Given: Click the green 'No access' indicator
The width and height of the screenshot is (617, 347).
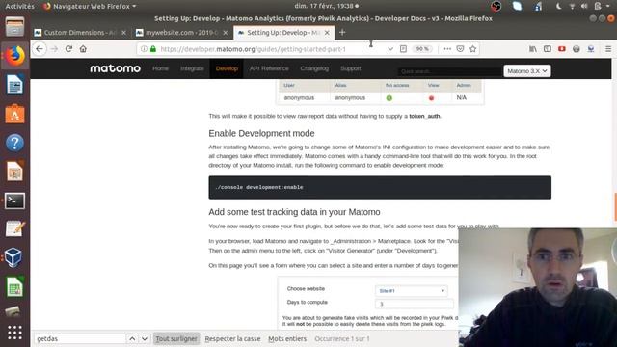Looking at the screenshot, I should (x=389, y=98).
